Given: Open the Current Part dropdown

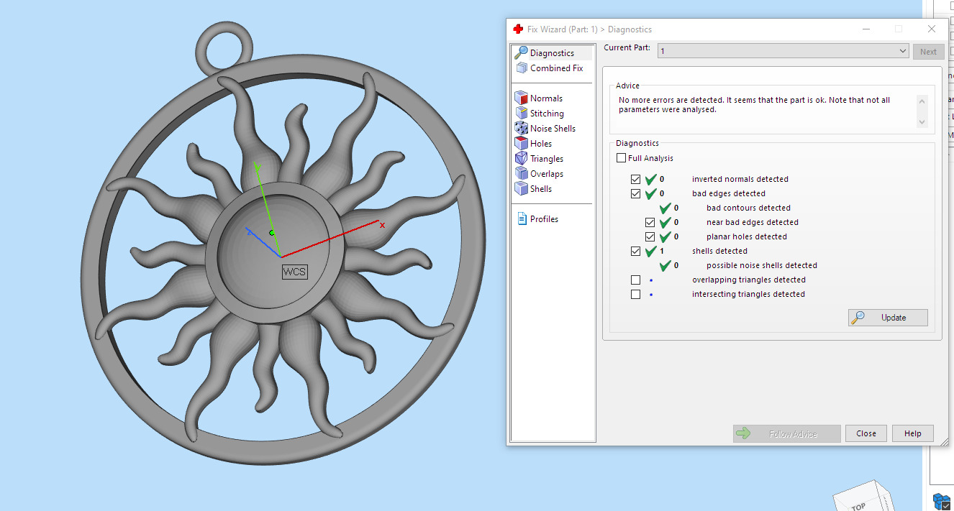Looking at the screenshot, I should coord(783,51).
